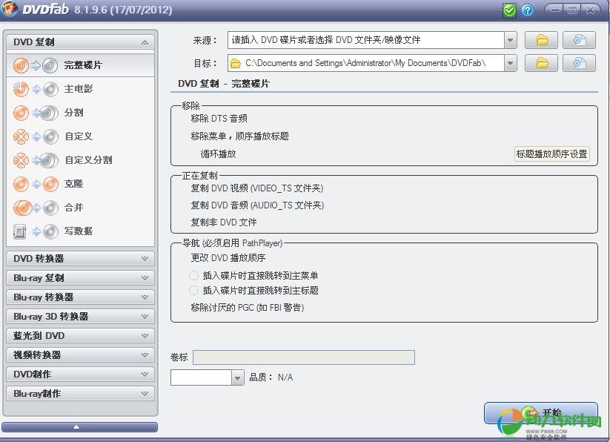This screenshot has width=610, height=442.
Task: Select radio option 插入碟片时直接跳转到主标题
Action: click(x=195, y=291)
